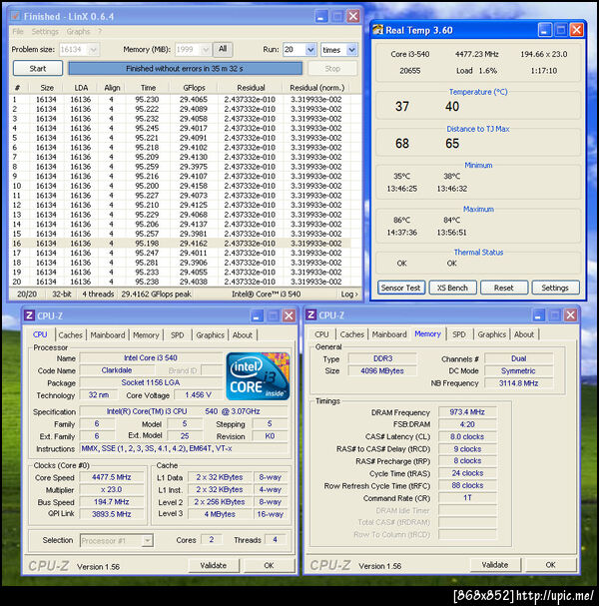Viewport: 599px width, 606px height.
Task: Click the Core Speed value 4477.5 MHz
Action: pyautogui.click(x=112, y=477)
